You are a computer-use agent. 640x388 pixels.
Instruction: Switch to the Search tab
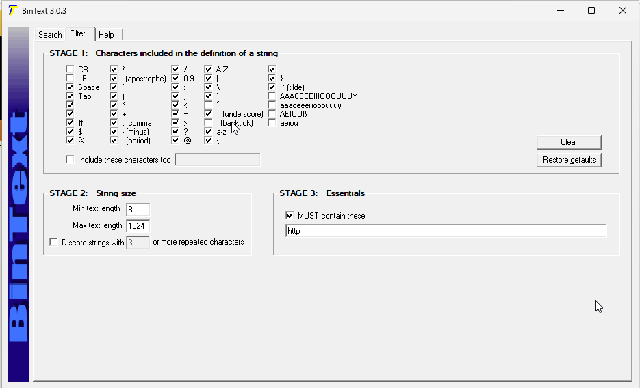[50, 35]
